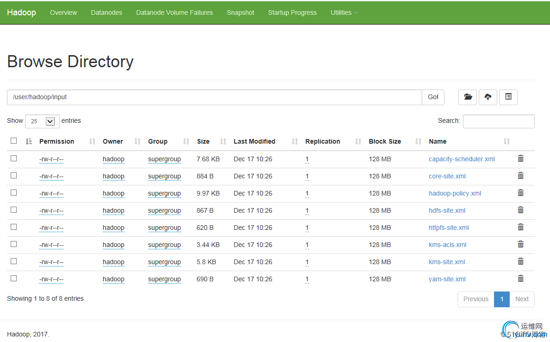This screenshot has height=342, width=550.
Task: Sort by Last Modified column sort arrows
Action: (x=294, y=141)
